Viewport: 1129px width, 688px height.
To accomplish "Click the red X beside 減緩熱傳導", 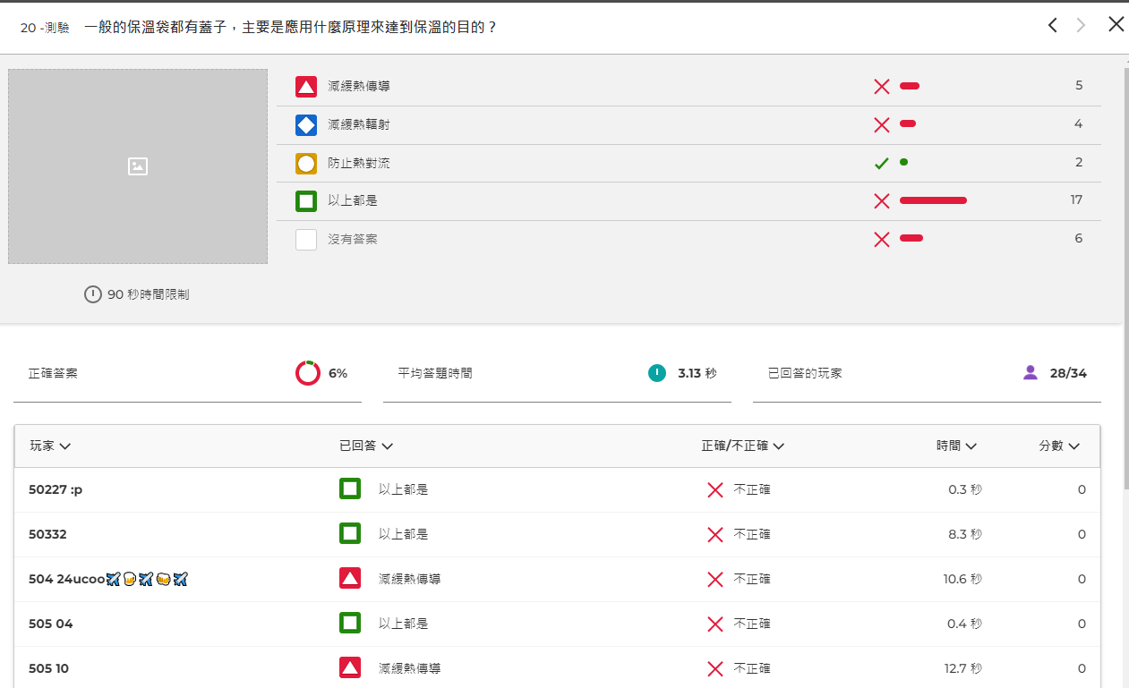I will [882, 87].
